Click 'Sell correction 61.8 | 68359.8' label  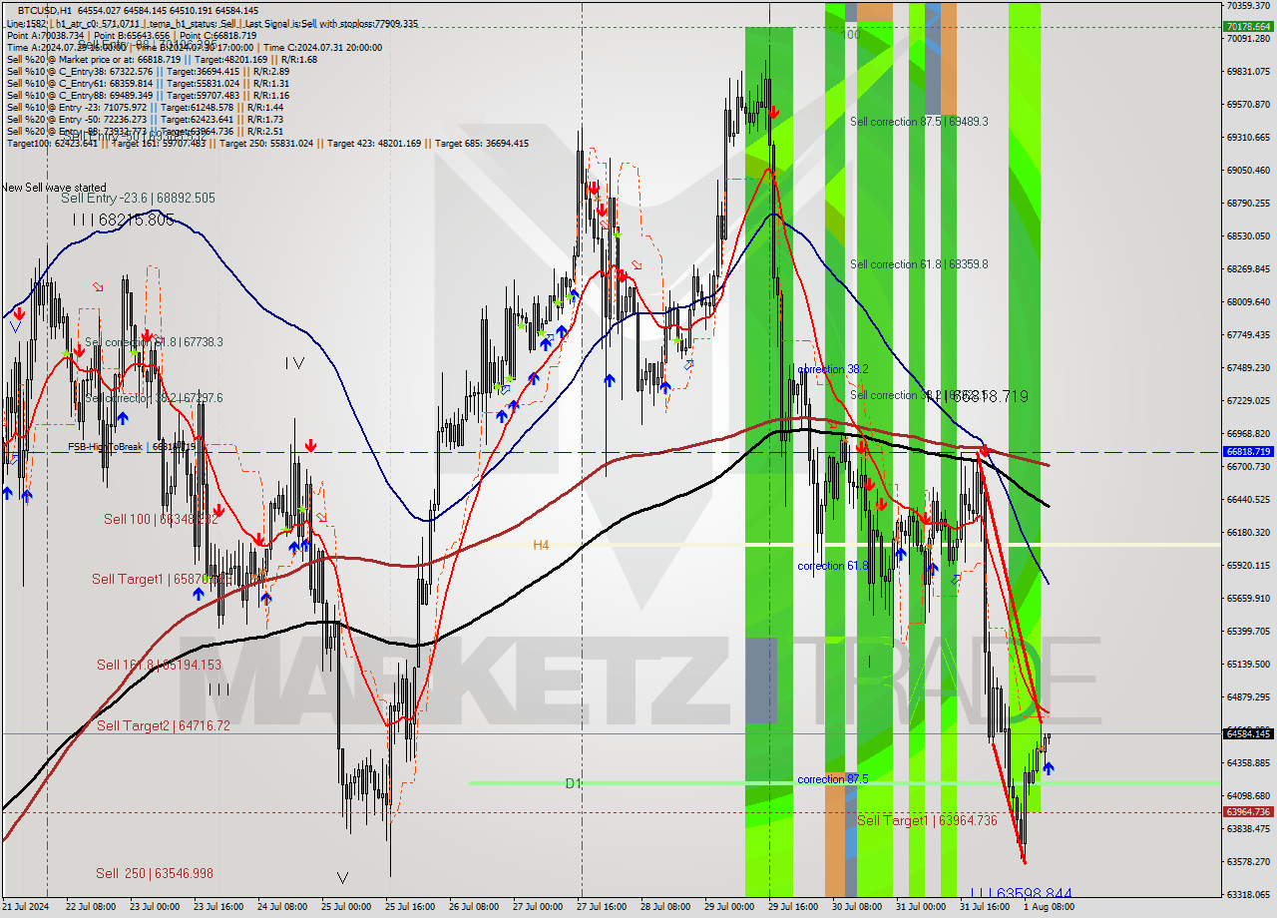(919, 264)
